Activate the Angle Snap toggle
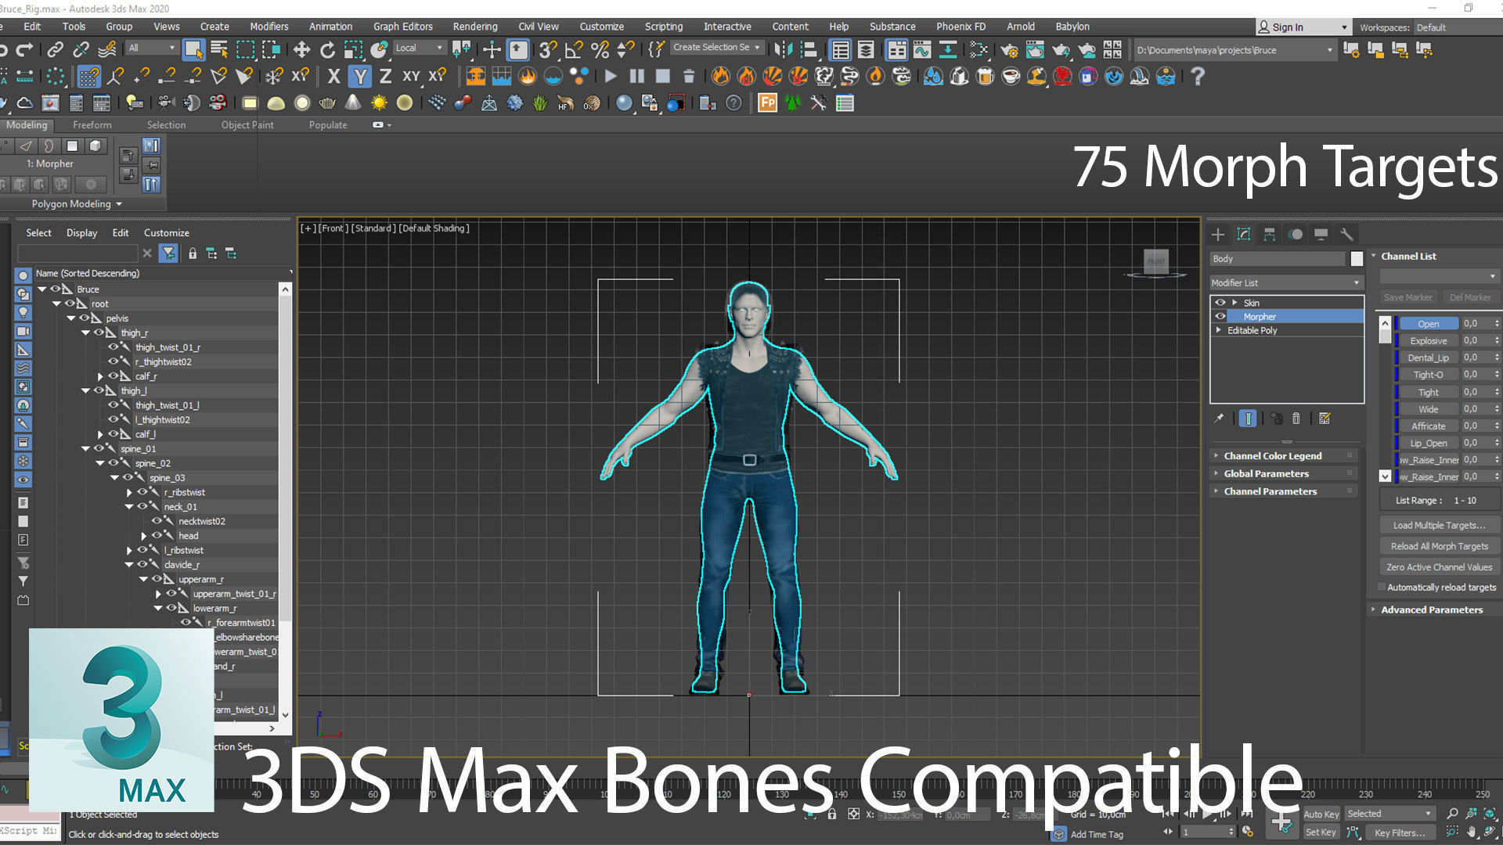 (574, 50)
